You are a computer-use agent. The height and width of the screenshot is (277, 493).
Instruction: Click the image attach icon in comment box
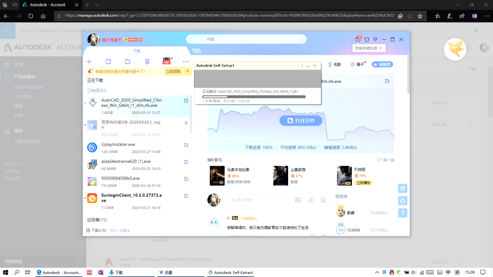click(298, 200)
